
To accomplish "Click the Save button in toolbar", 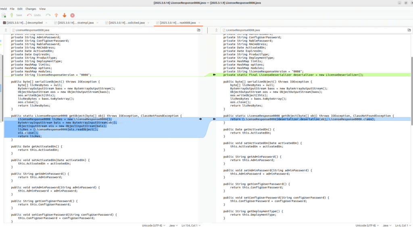I will pos(16,15).
